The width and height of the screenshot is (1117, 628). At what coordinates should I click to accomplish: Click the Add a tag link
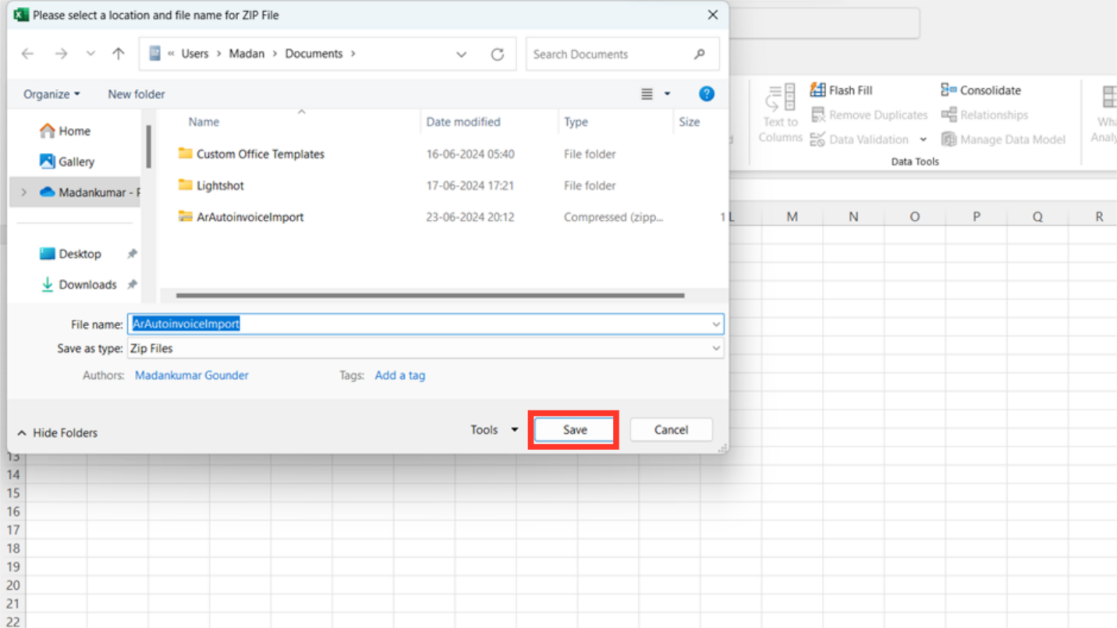click(400, 375)
